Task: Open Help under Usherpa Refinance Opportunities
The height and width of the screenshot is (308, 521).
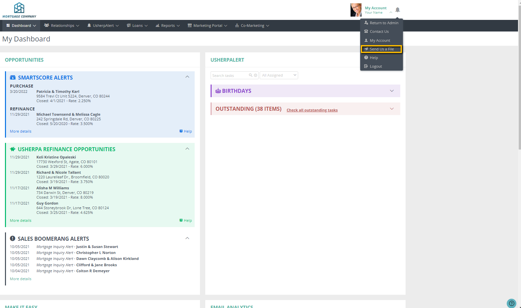Action: [186, 220]
